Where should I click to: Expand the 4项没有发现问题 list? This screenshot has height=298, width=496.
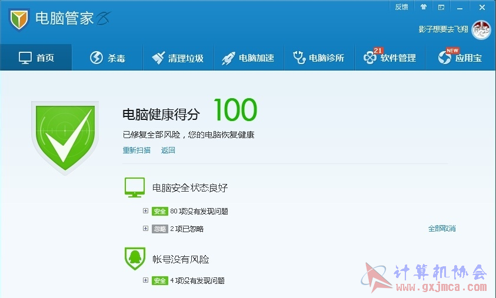pos(145,280)
